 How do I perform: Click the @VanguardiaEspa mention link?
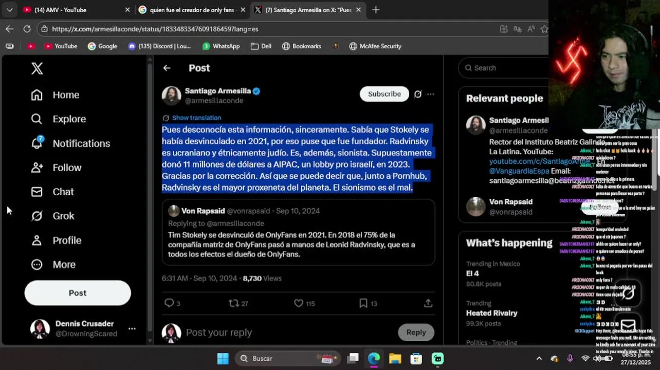click(x=519, y=171)
